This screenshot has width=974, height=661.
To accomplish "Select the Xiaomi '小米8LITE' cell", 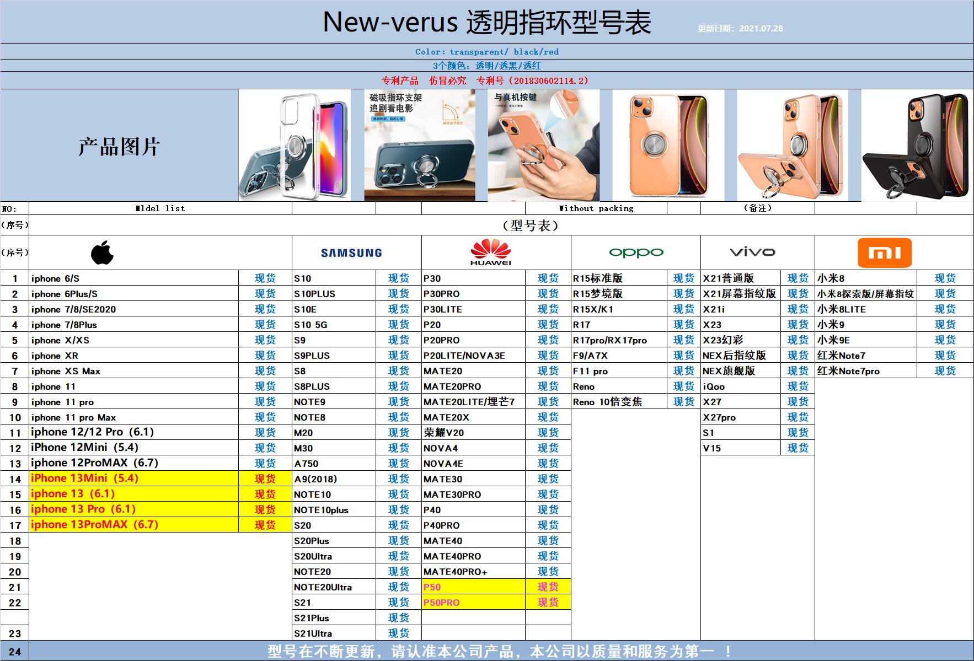I will [x=866, y=309].
